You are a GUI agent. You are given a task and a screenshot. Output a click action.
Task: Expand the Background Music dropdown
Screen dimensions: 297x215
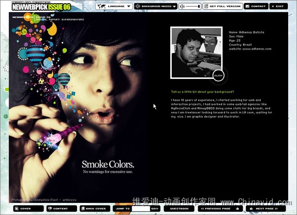(x=156, y=6)
